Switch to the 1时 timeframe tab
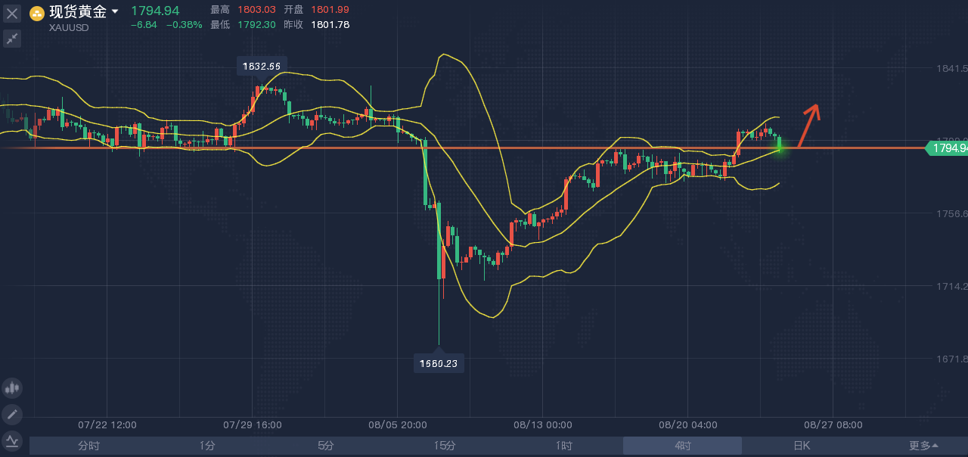The image size is (968, 457). point(563,446)
